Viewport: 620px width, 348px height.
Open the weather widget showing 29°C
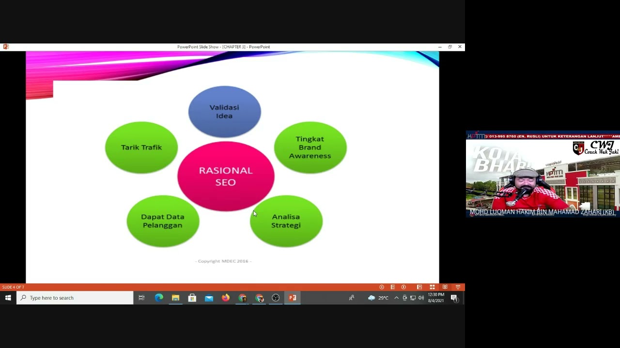[378, 298]
